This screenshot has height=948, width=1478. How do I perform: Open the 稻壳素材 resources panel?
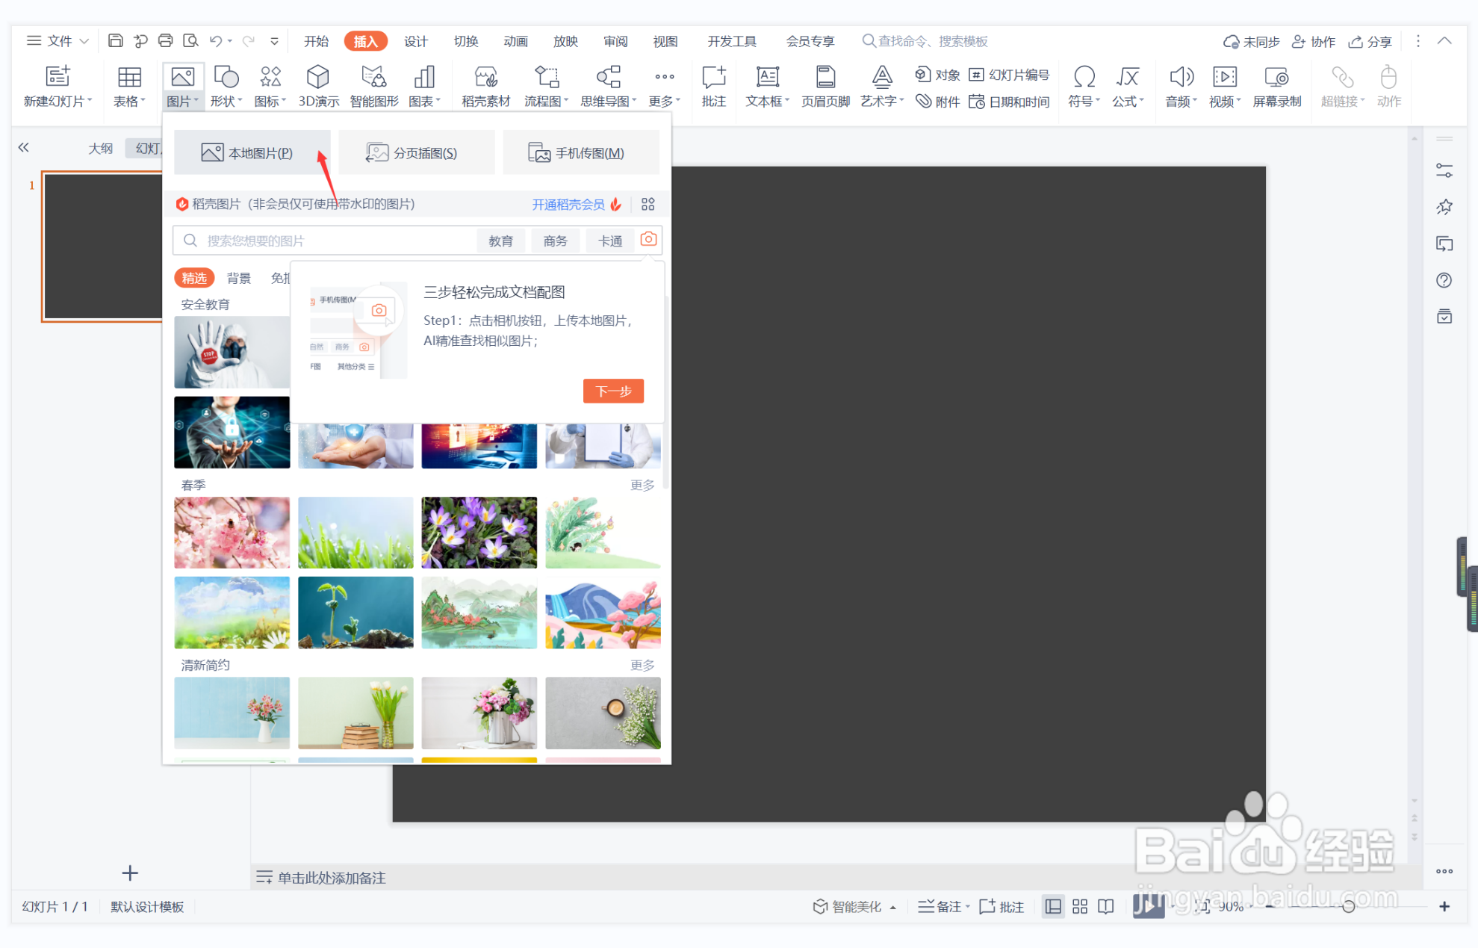coord(485,84)
